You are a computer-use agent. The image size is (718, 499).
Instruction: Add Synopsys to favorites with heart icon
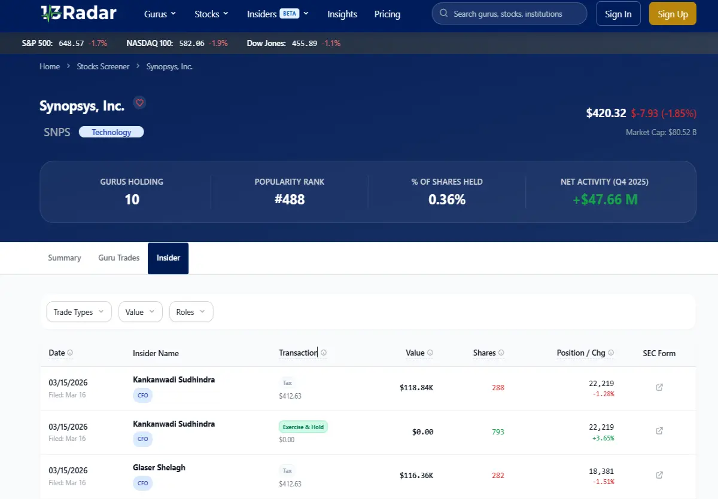point(139,103)
